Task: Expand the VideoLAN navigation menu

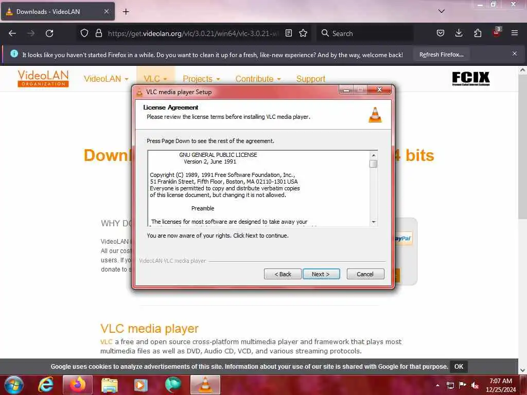Action: click(x=106, y=79)
